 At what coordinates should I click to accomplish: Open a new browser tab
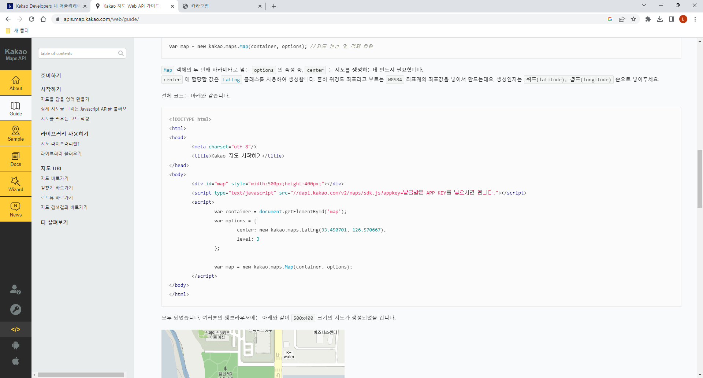coord(274,6)
